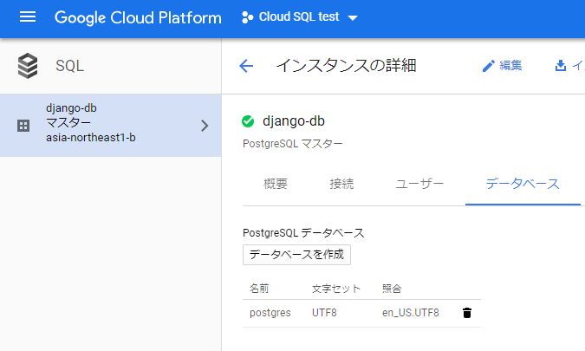Select the データベース tab
This screenshot has height=351, width=585.
click(x=523, y=184)
